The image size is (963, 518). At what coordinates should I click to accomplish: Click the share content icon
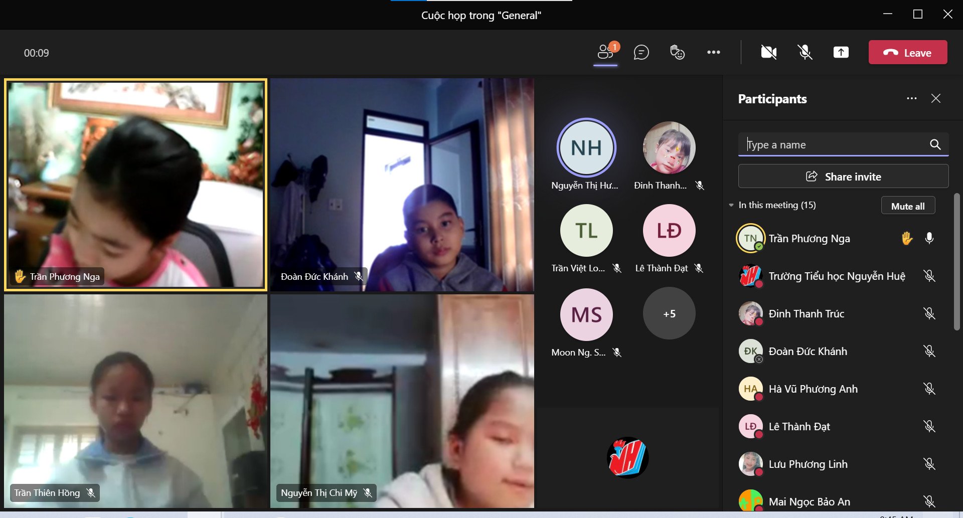(841, 52)
